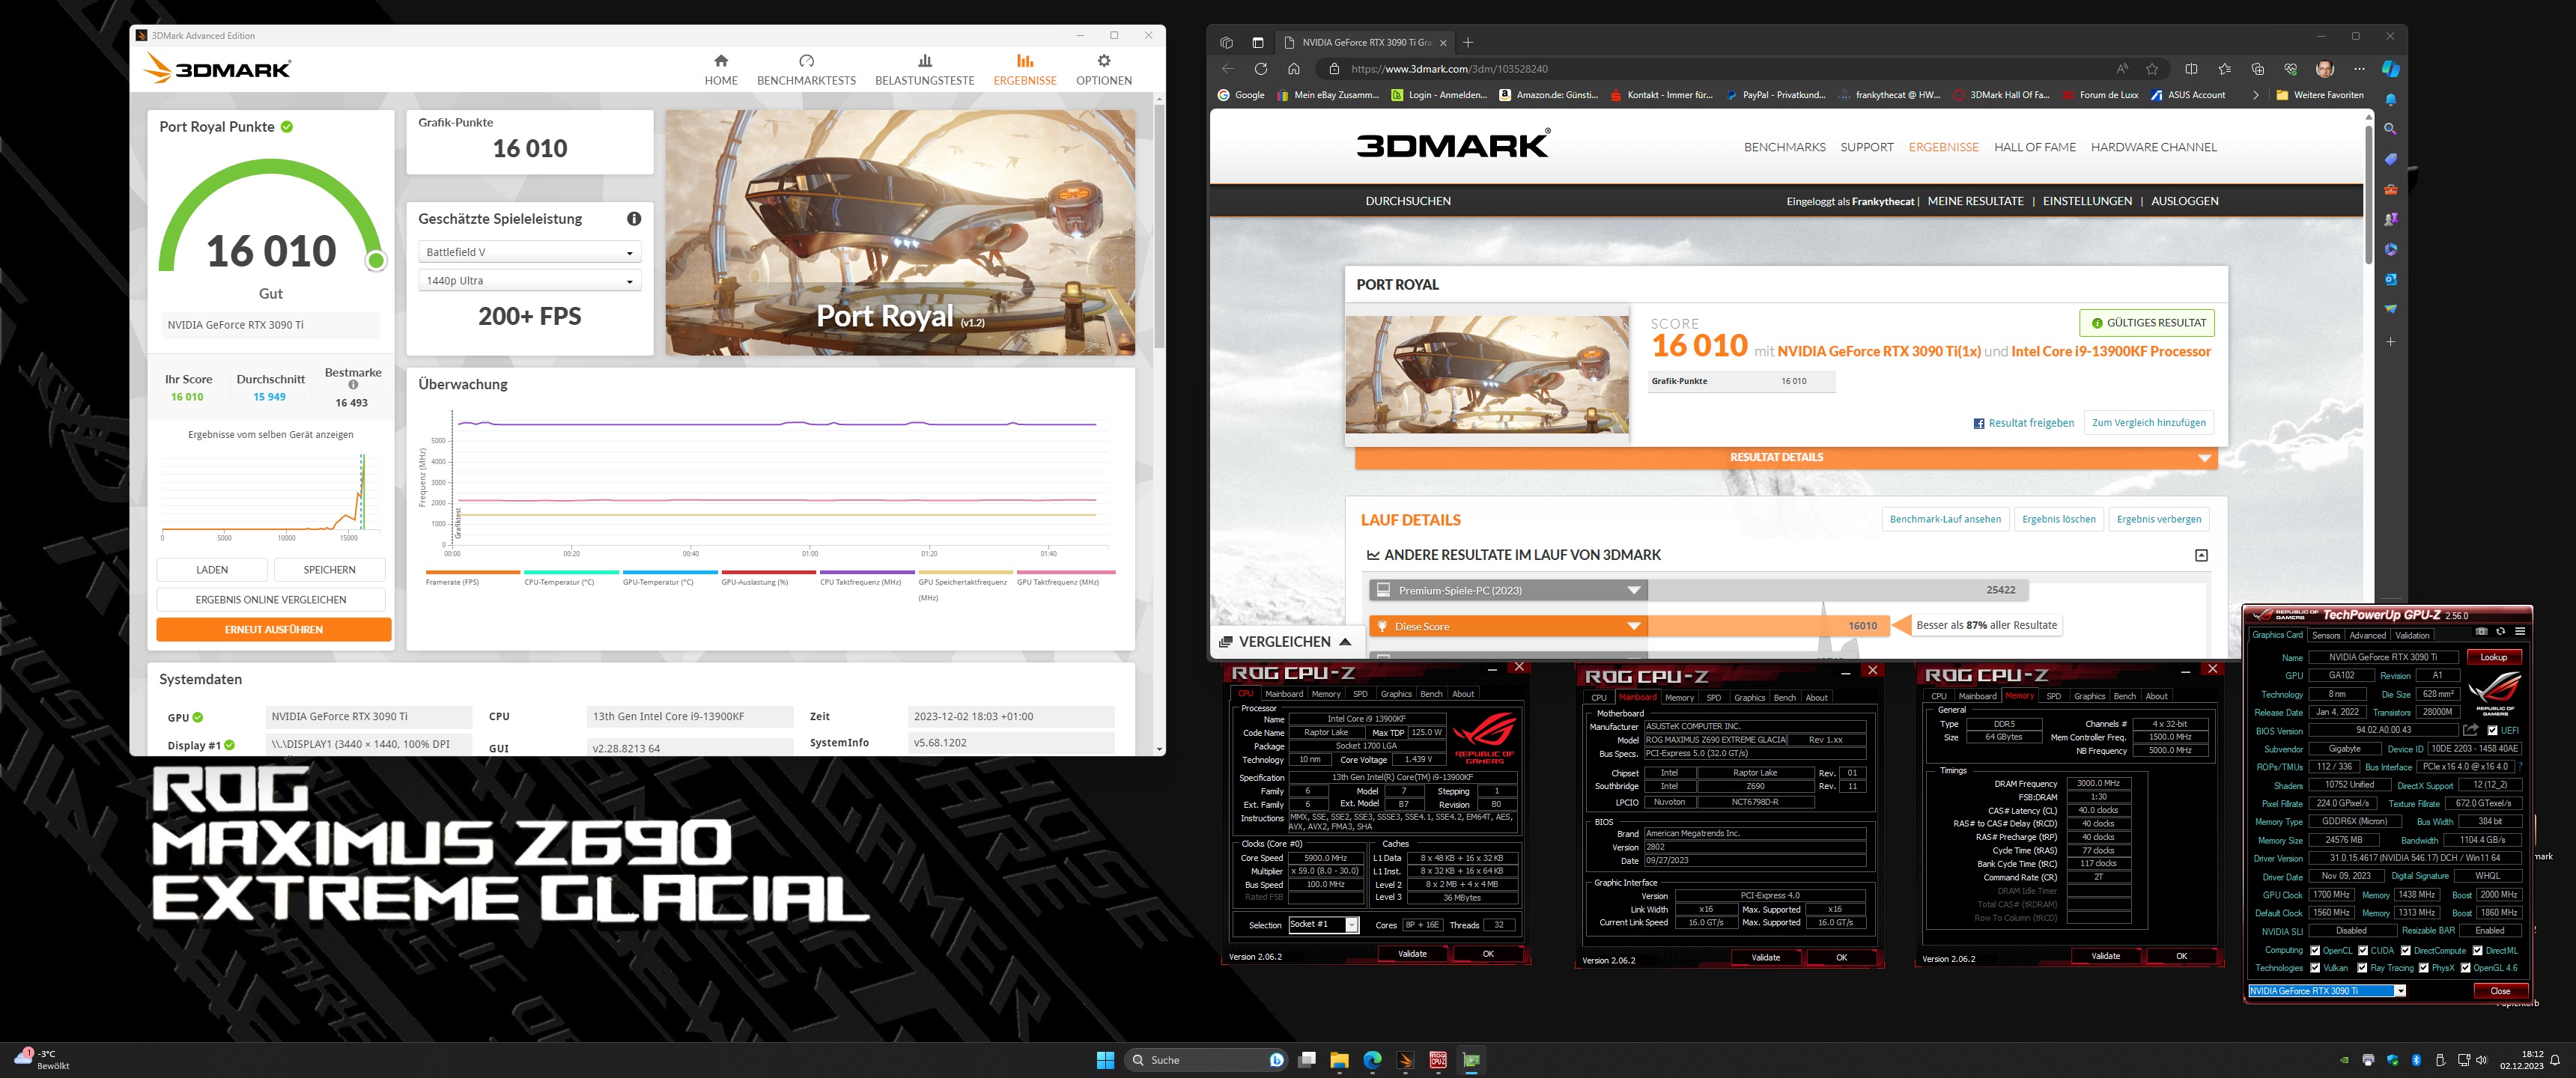The height and width of the screenshot is (1078, 2576).
Task: Toggle the PhysX checkbox in GPU-Z
Action: (x=2424, y=968)
